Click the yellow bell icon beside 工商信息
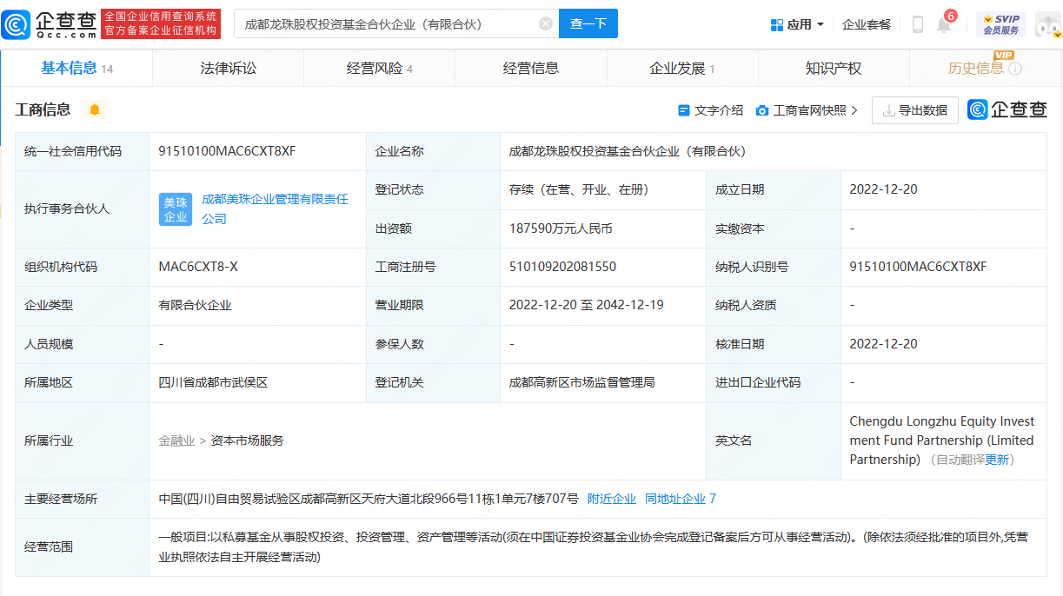 96,110
